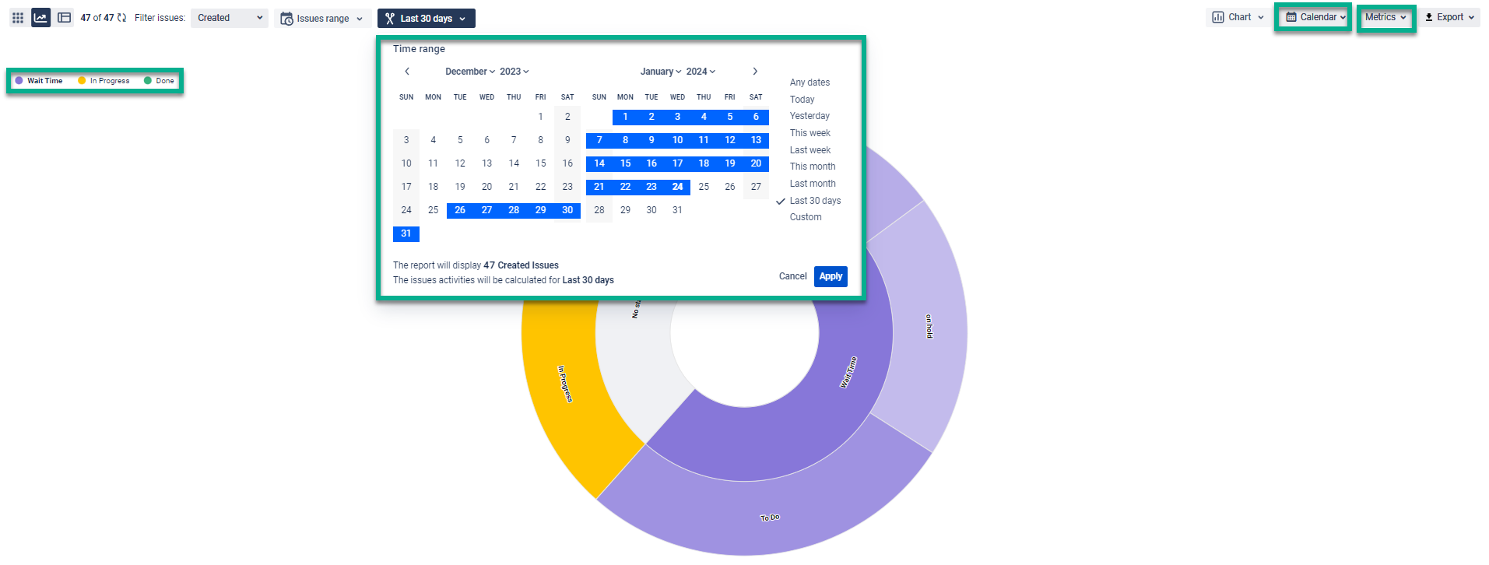The height and width of the screenshot is (565, 1489).
Task: Select the checked Last 30 days preset
Action: [x=815, y=201]
